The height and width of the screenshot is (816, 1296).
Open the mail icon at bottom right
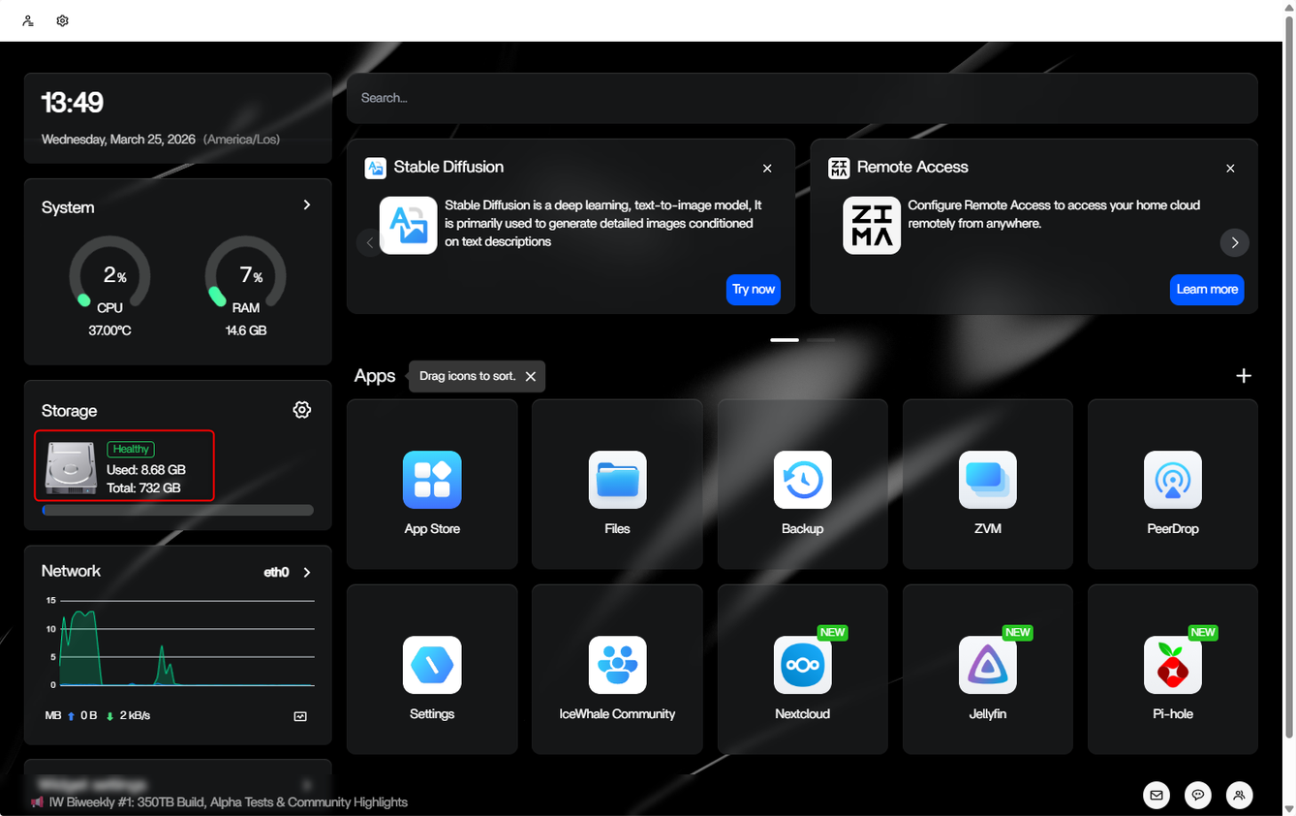[x=1157, y=795]
